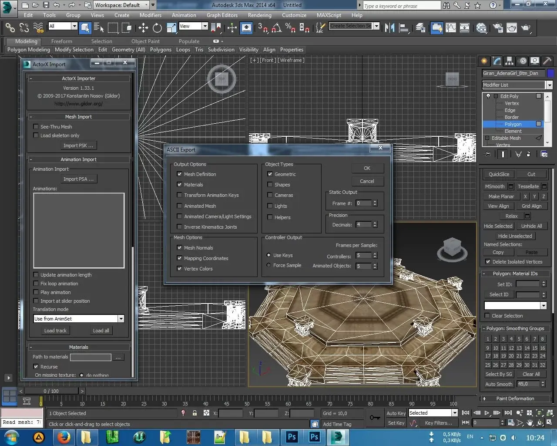Click the Set Keys key icon
Screen dimensions: 557x446
[375, 417]
